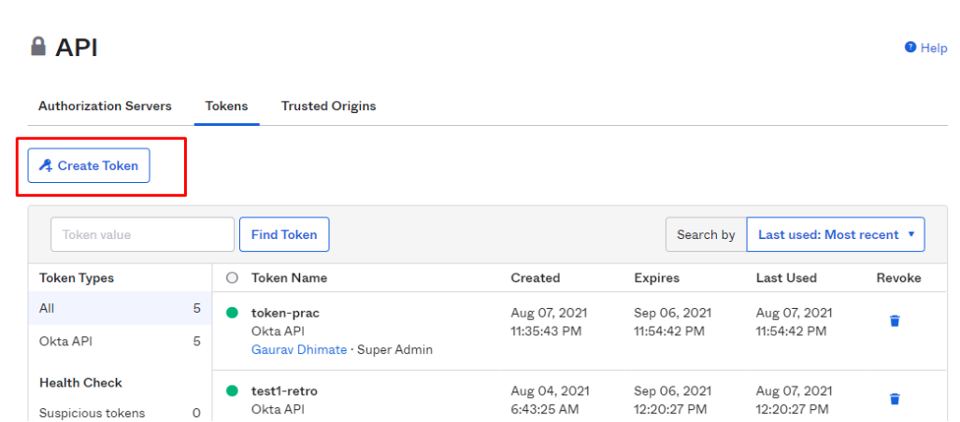
Task: Open the token-prac token name
Action: click(285, 313)
